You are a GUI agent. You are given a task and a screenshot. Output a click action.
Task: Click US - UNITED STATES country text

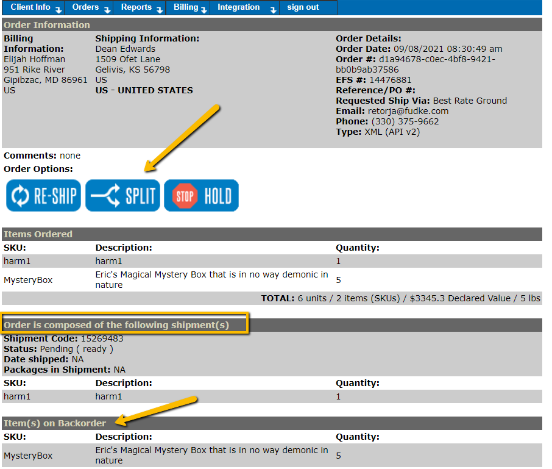pyautogui.click(x=144, y=90)
